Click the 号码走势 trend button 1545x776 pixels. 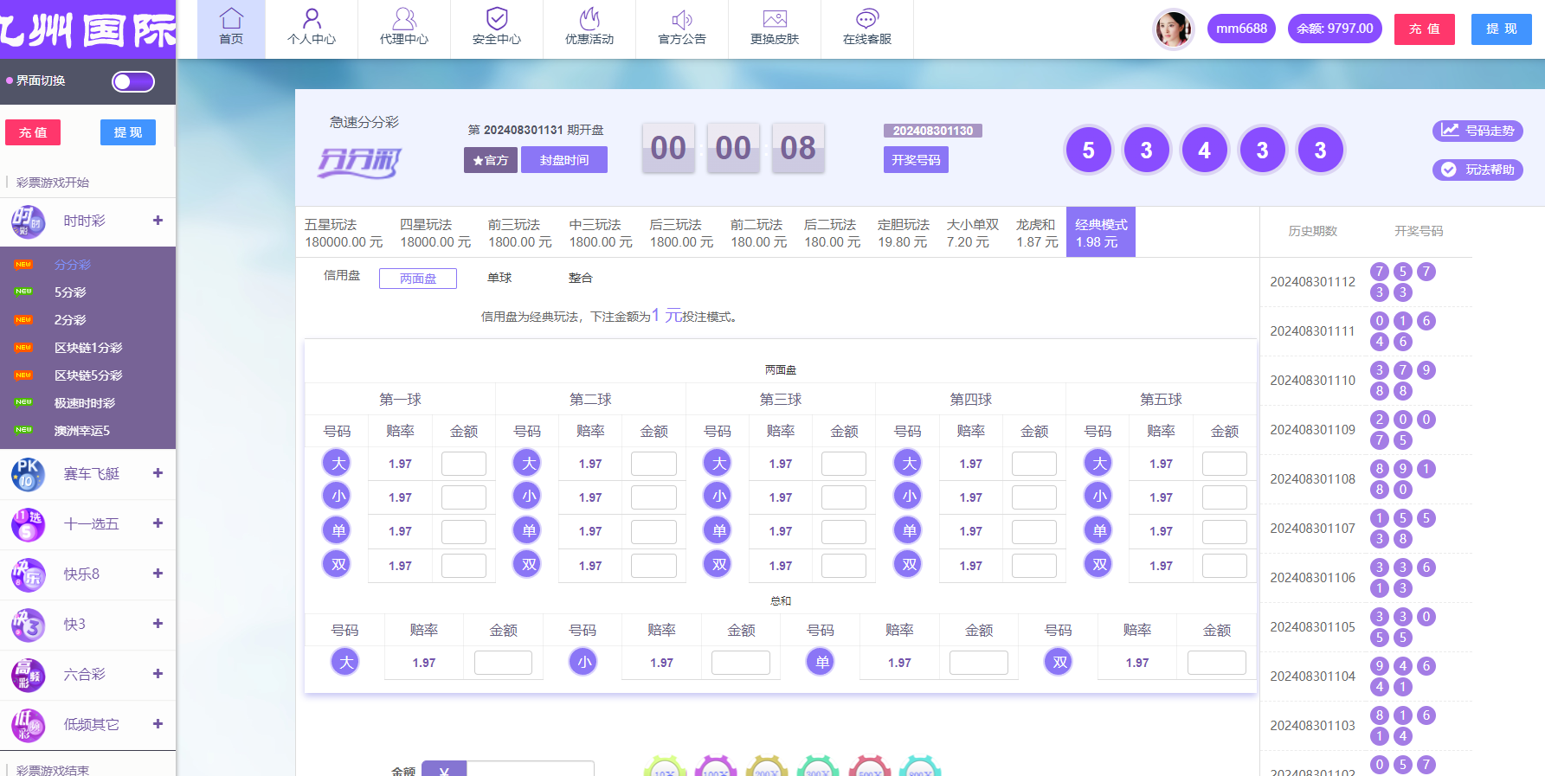pyautogui.click(x=1477, y=131)
